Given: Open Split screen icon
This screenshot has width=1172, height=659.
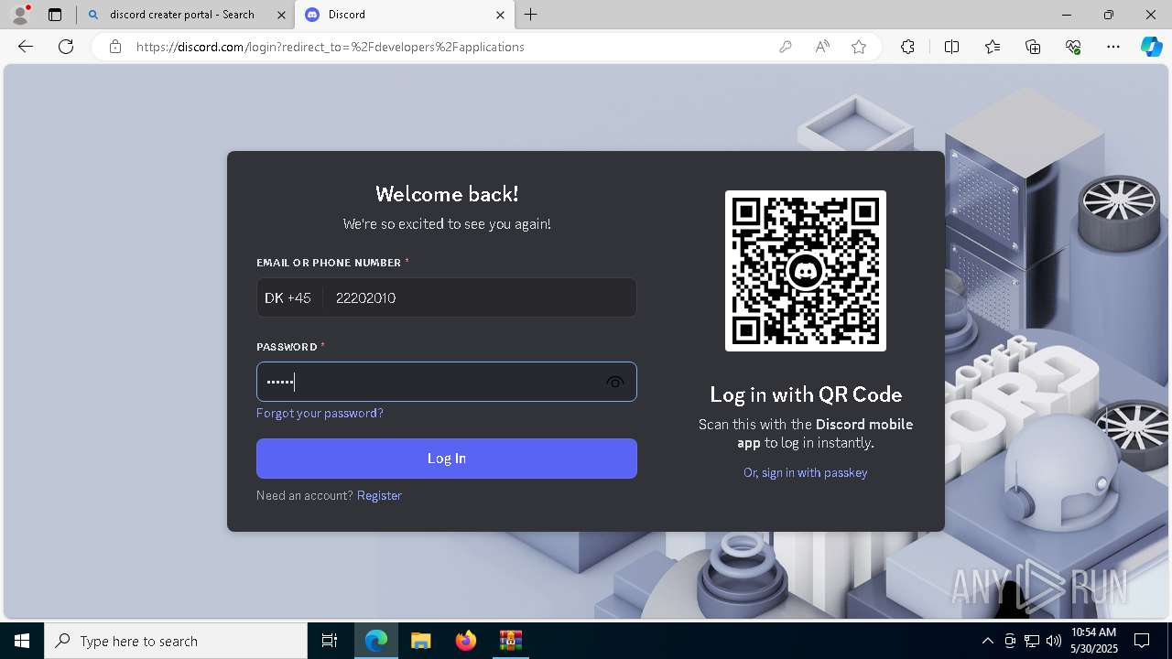Looking at the screenshot, I should [951, 47].
